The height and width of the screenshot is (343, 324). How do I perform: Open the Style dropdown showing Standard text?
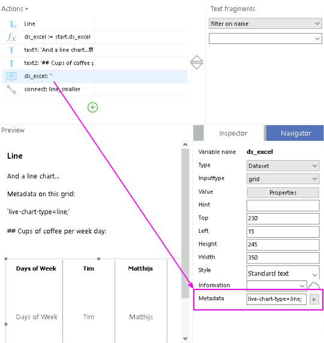click(x=283, y=273)
